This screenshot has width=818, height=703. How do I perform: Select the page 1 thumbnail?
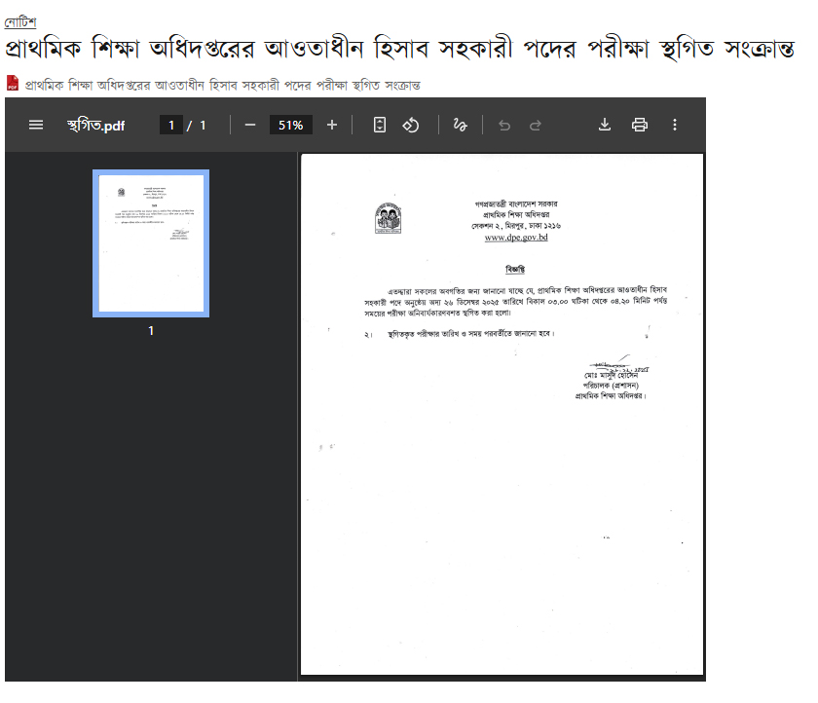click(151, 242)
